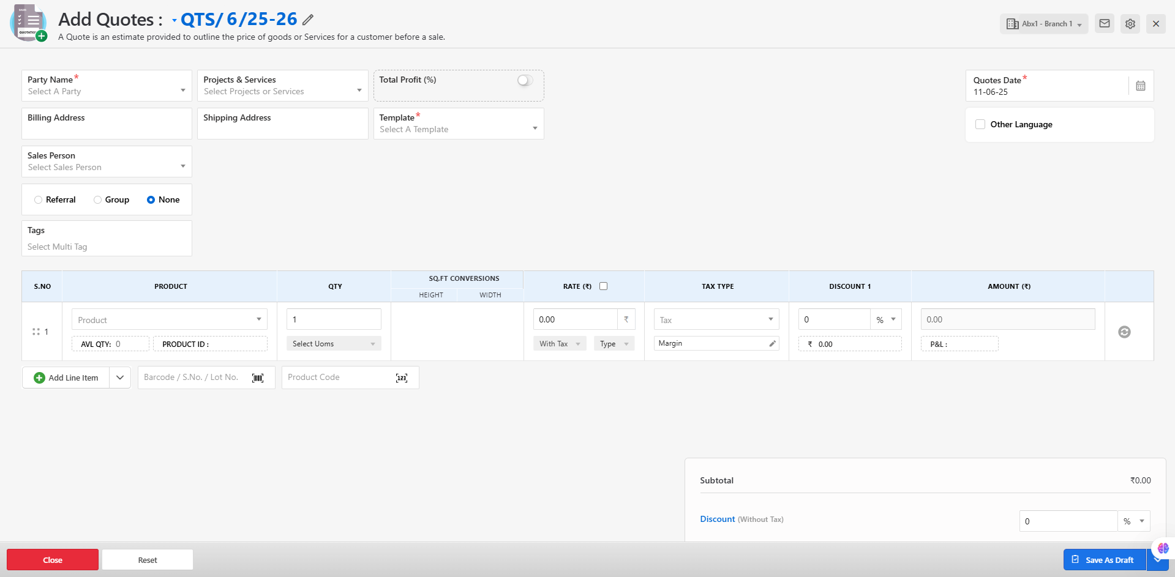Screen dimensions: 1175x577
Task: Click the pencil icon beside quote number
Action: tap(308, 20)
